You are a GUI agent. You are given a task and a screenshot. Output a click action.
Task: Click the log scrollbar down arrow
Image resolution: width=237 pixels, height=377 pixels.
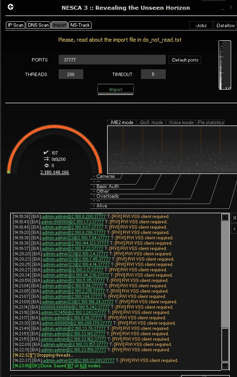point(225,366)
